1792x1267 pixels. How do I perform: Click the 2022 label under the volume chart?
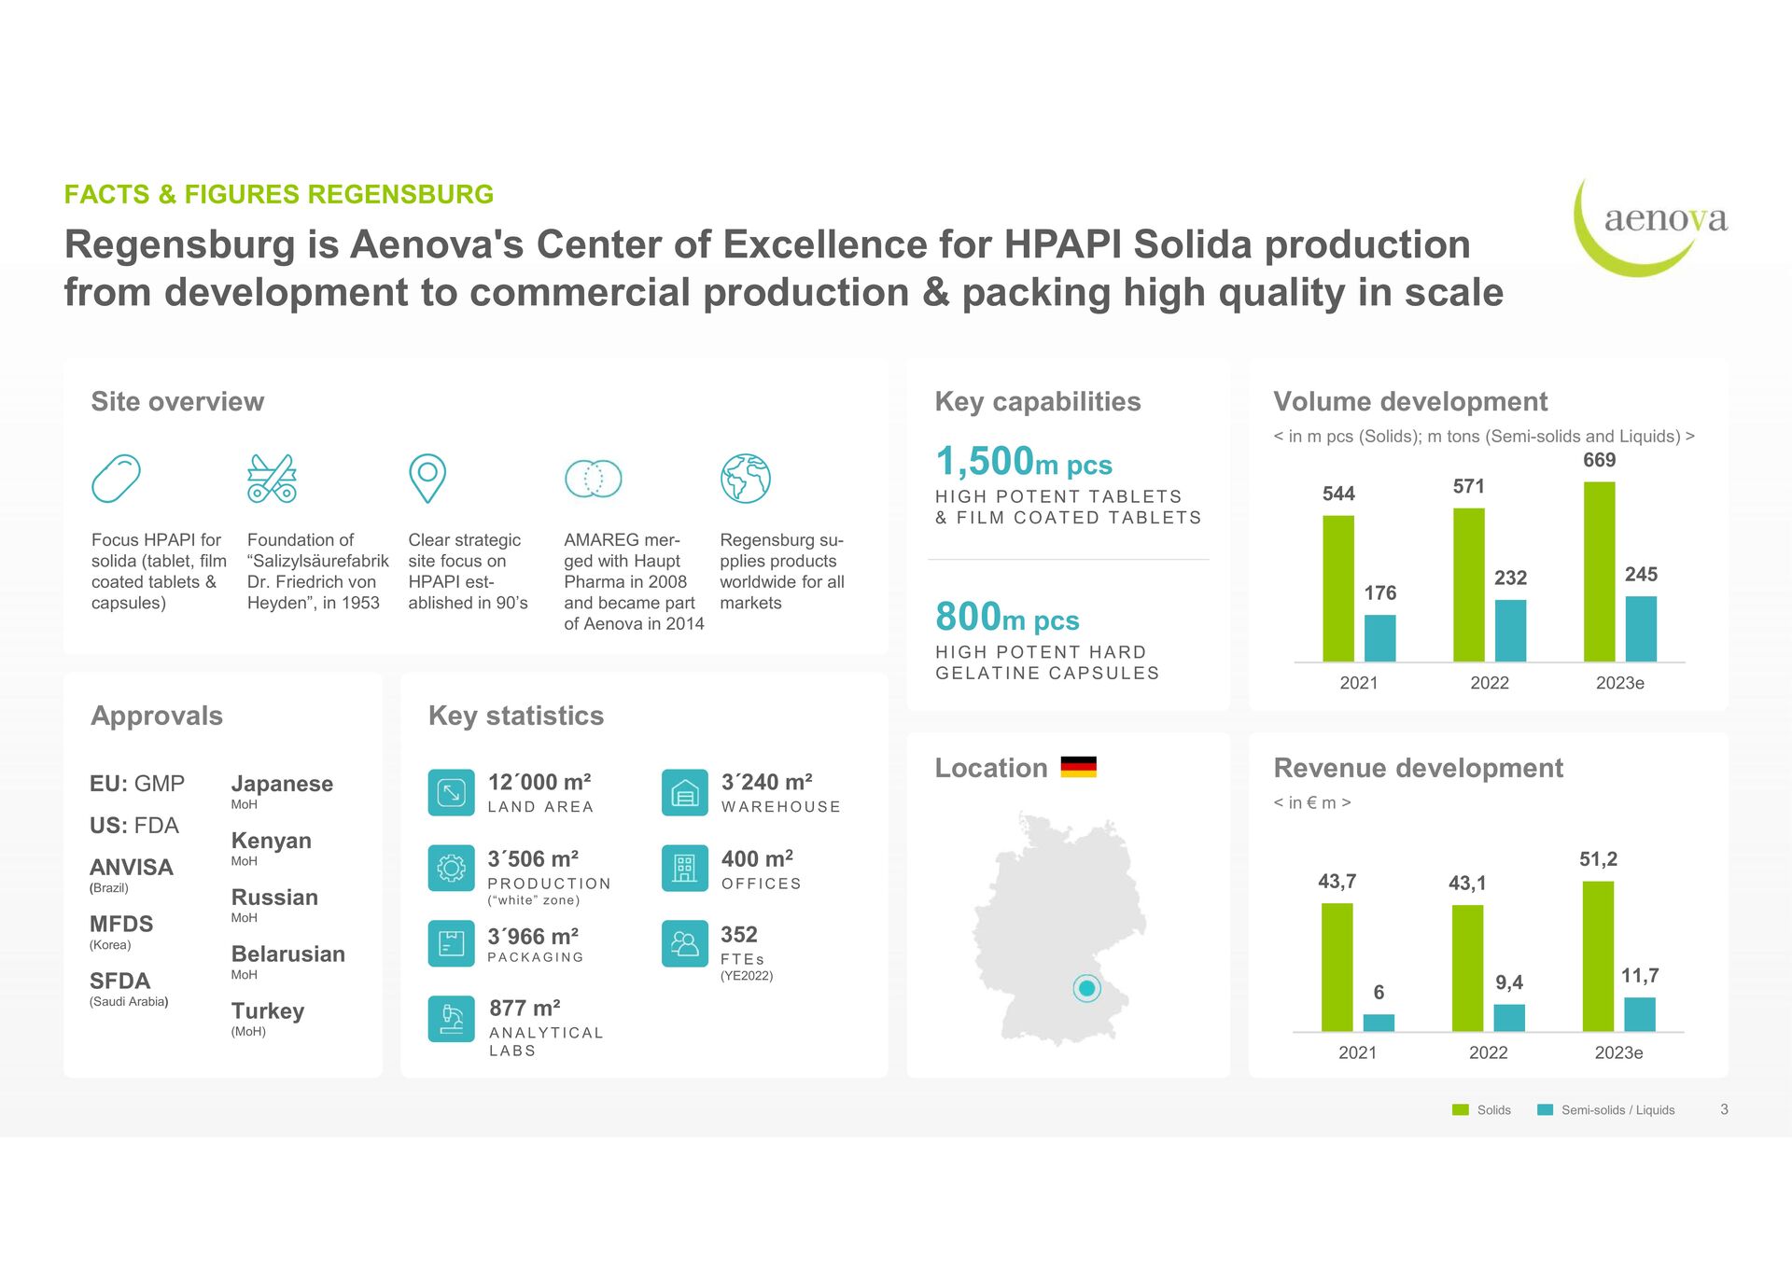(1490, 683)
